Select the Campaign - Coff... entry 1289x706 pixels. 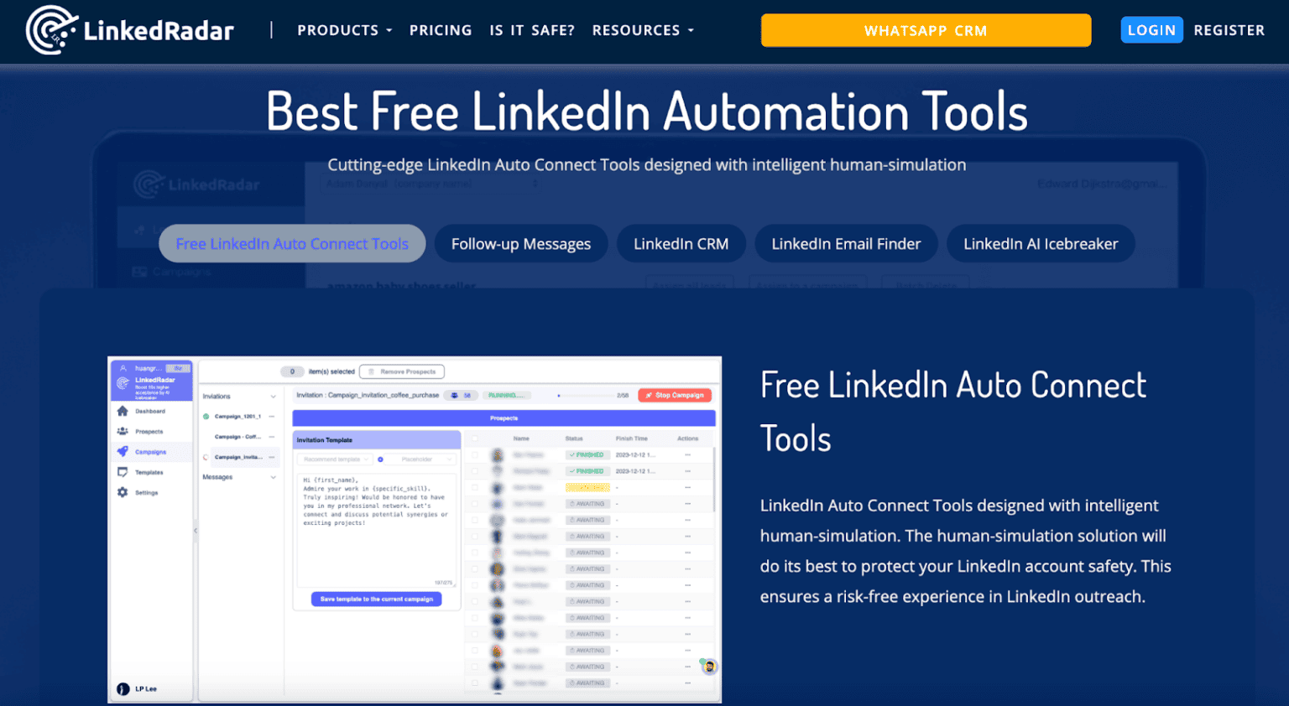click(x=237, y=437)
